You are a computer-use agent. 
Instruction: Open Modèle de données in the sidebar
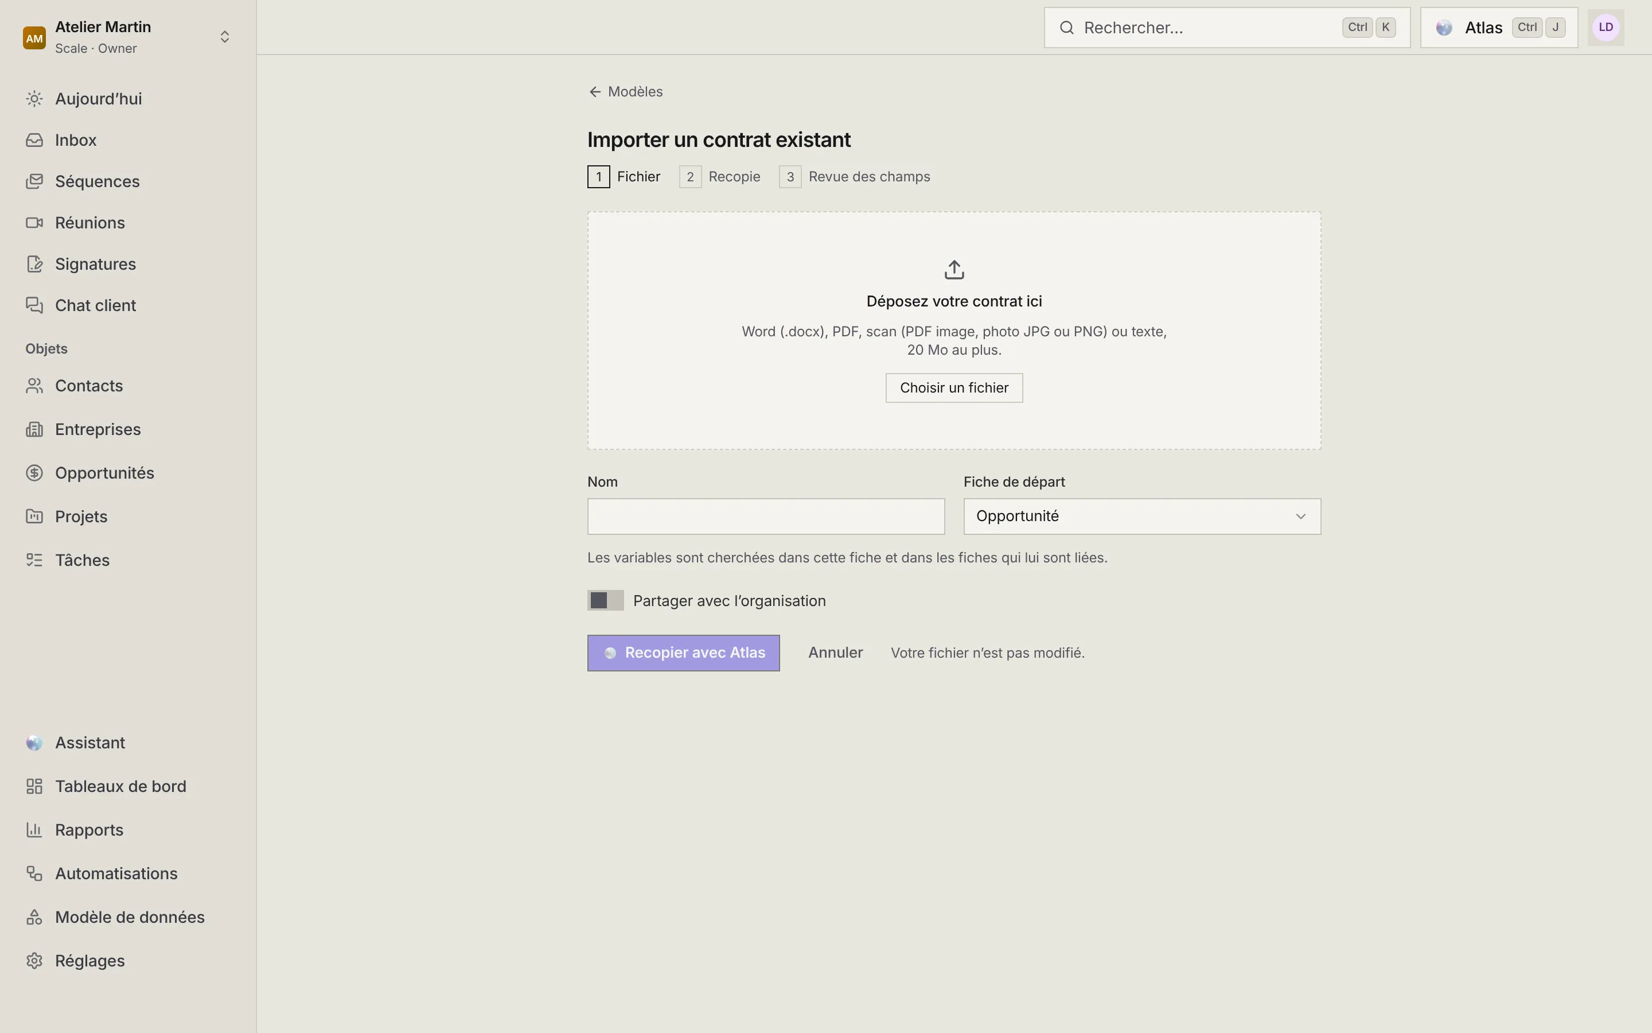[128, 918]
